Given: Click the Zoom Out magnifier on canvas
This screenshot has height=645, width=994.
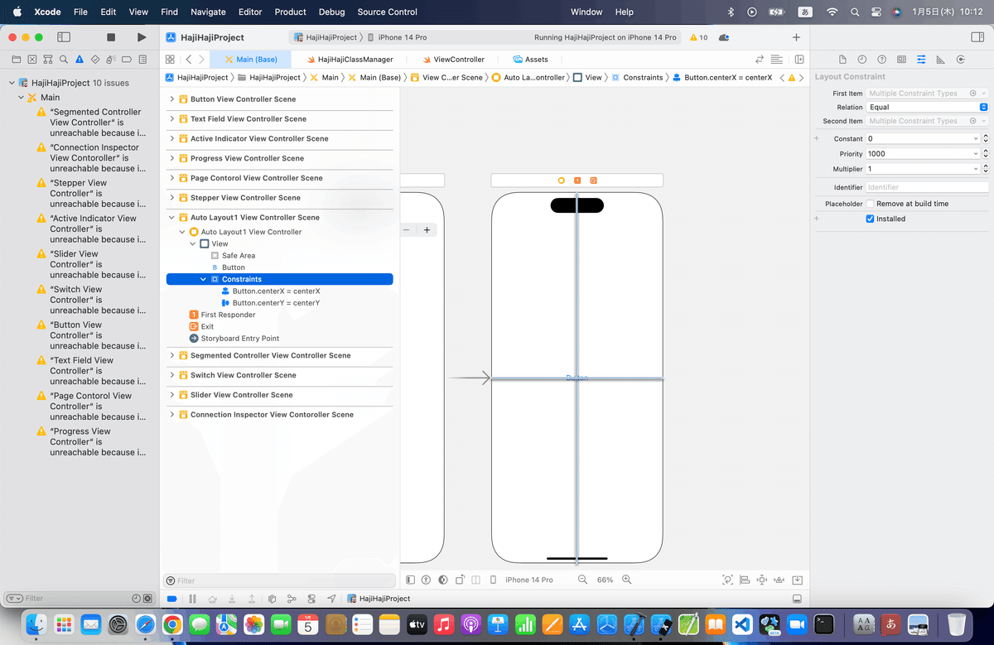Looking at the screenshot, I should pos(582,580).
